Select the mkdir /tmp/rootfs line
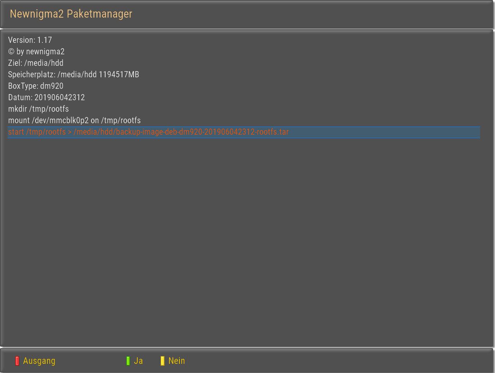 38,109
